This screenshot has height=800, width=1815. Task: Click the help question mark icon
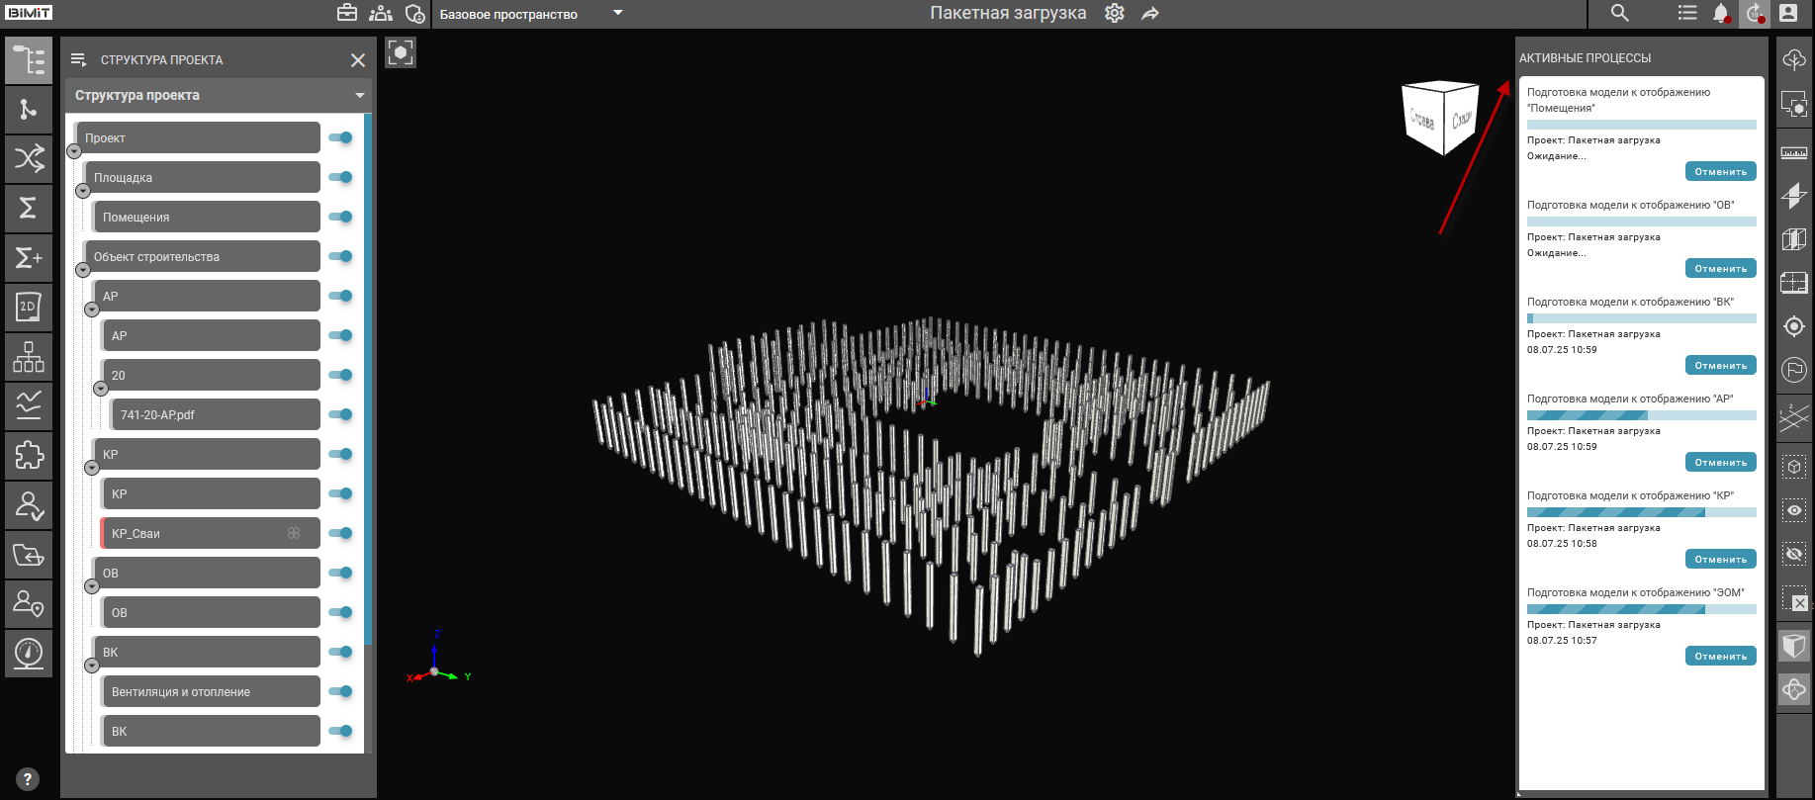coord(28,779)
